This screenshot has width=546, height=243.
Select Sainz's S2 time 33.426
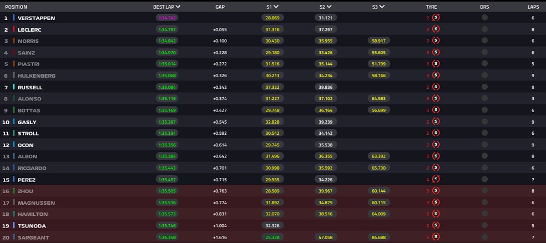coord(326,53)
